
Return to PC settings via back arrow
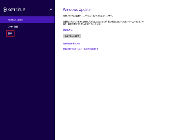click(5, 10)
